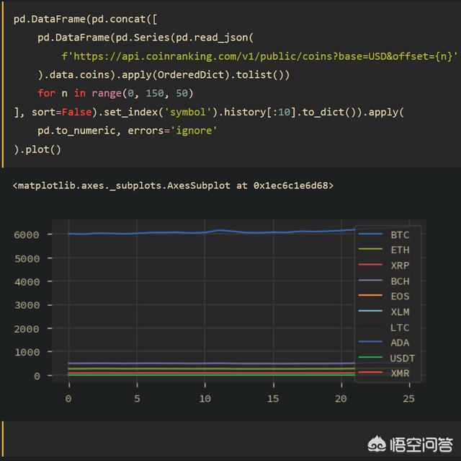Click the EOS legend entry
The width and height of the screenshot is (461, 461).
(384, 296)
